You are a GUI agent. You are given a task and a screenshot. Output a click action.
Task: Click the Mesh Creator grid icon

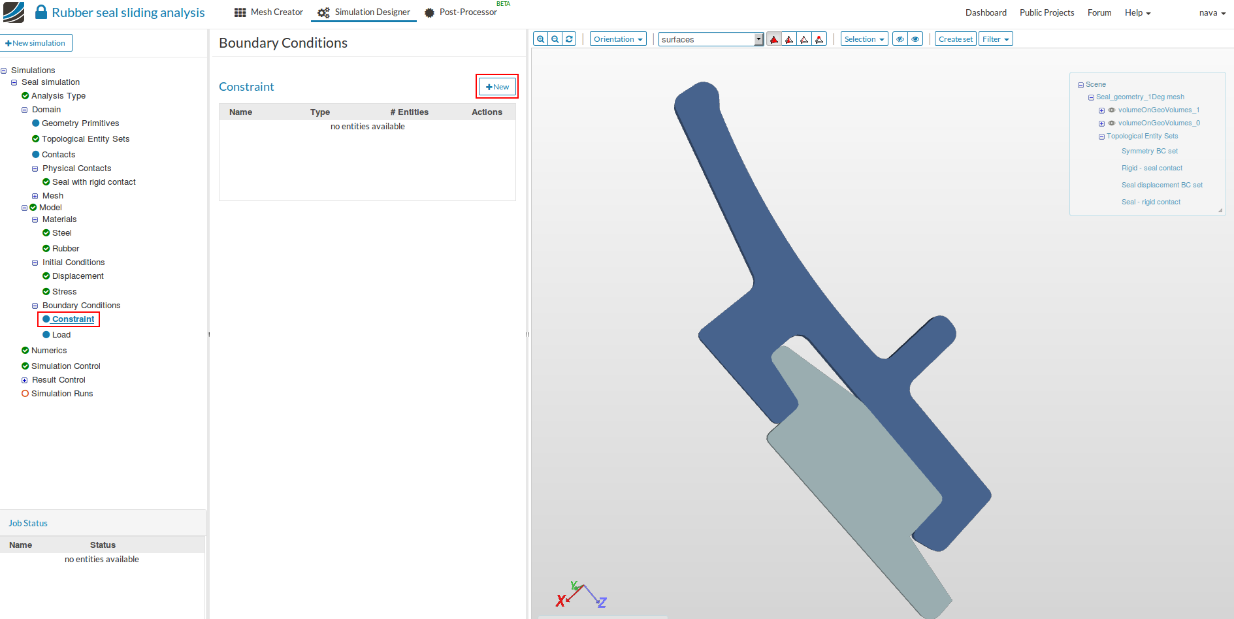[x=240, y=12]
